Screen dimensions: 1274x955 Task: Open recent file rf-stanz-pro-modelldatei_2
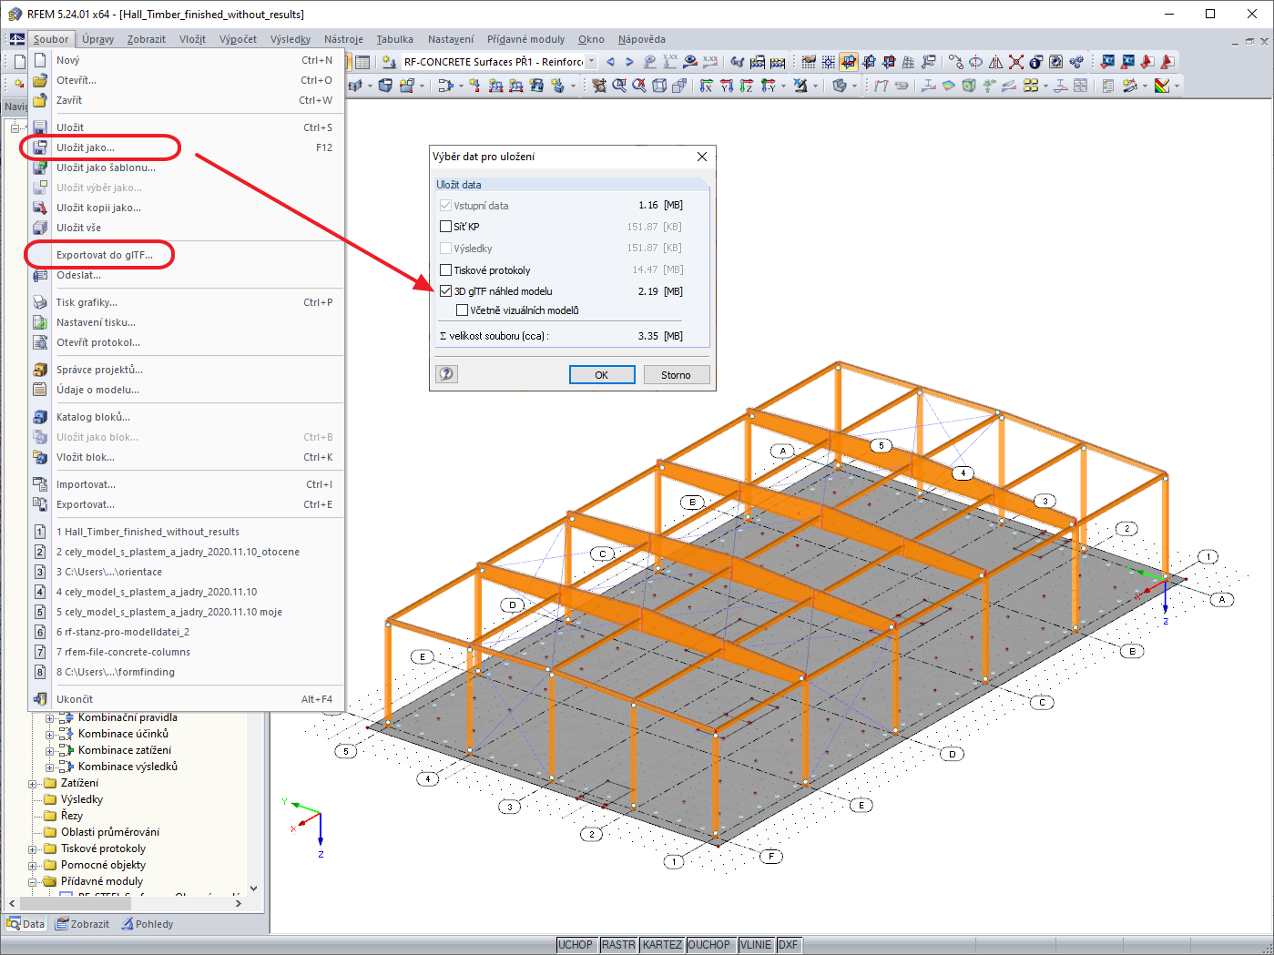[x=187, y=632]
